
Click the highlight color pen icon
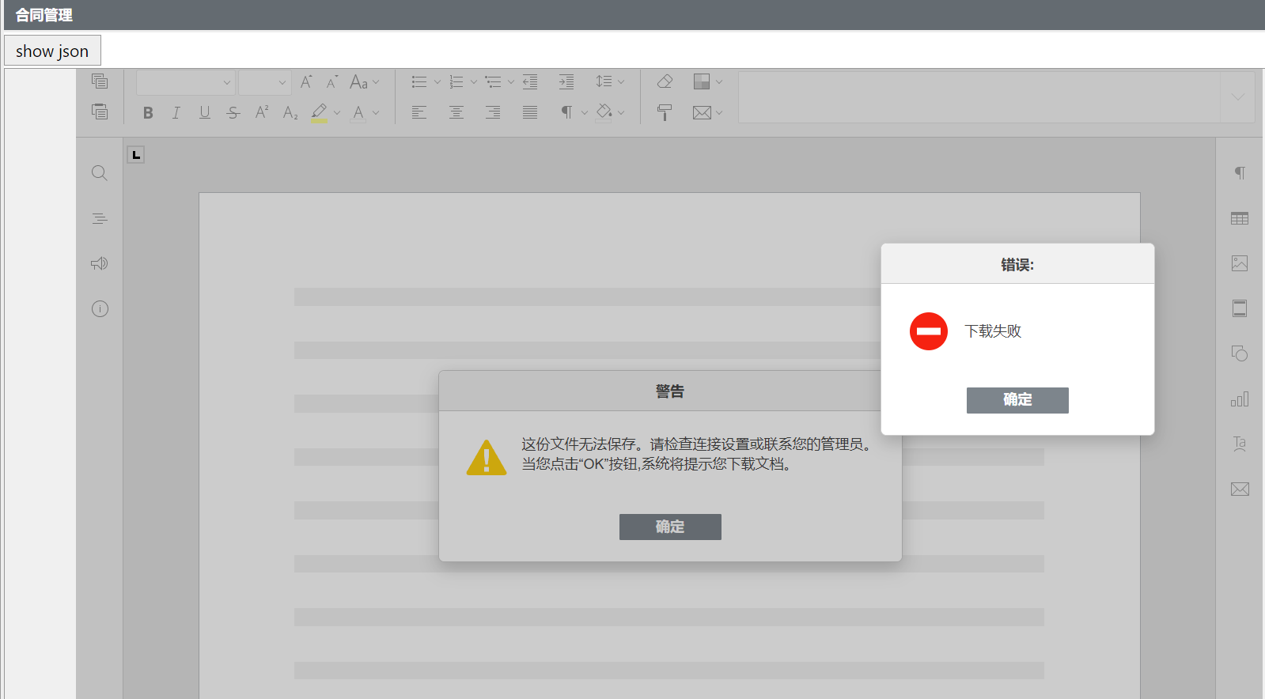(x=319, y=112)
